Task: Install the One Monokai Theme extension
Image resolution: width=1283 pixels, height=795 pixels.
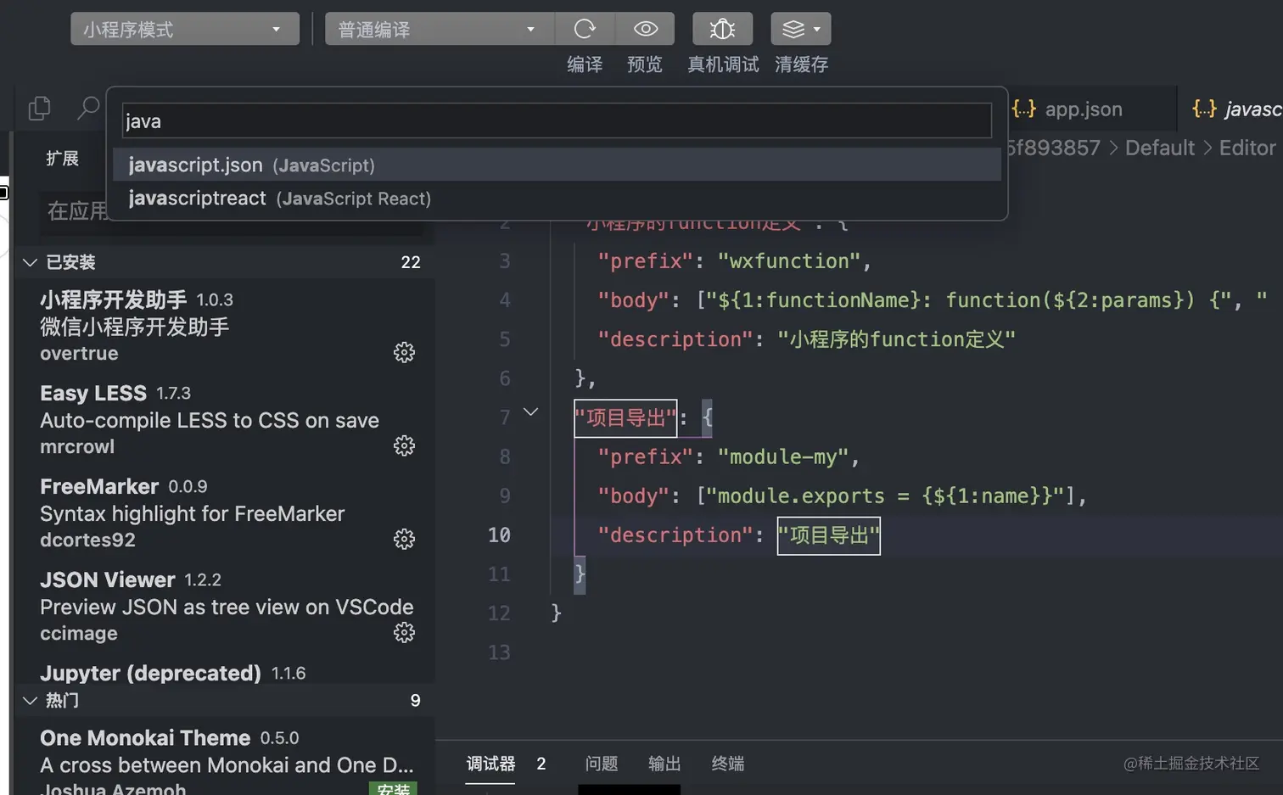Action: [393, 789]
